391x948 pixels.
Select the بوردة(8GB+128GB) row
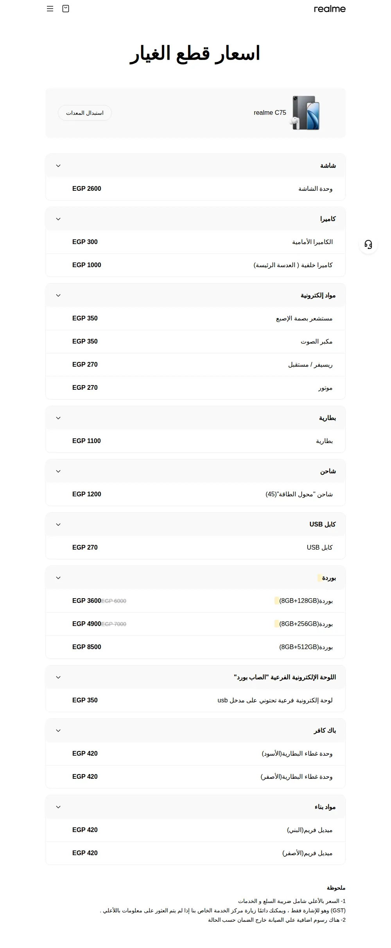coord(195,601)
